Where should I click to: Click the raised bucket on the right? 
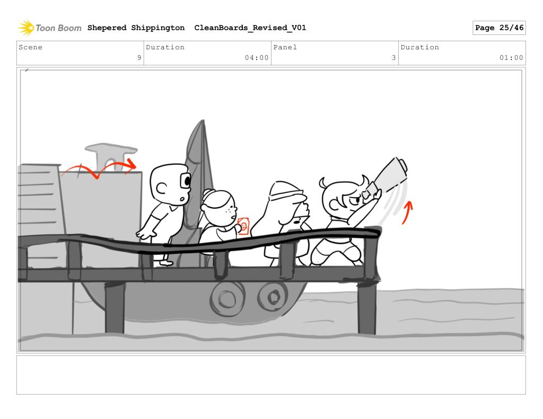[390, 175]
